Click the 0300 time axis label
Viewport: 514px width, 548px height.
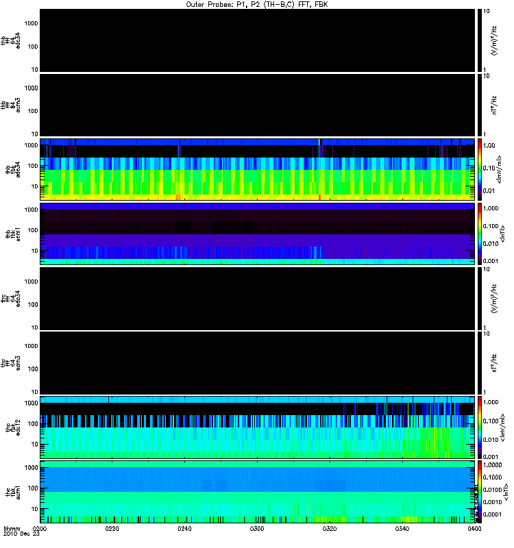257,528
